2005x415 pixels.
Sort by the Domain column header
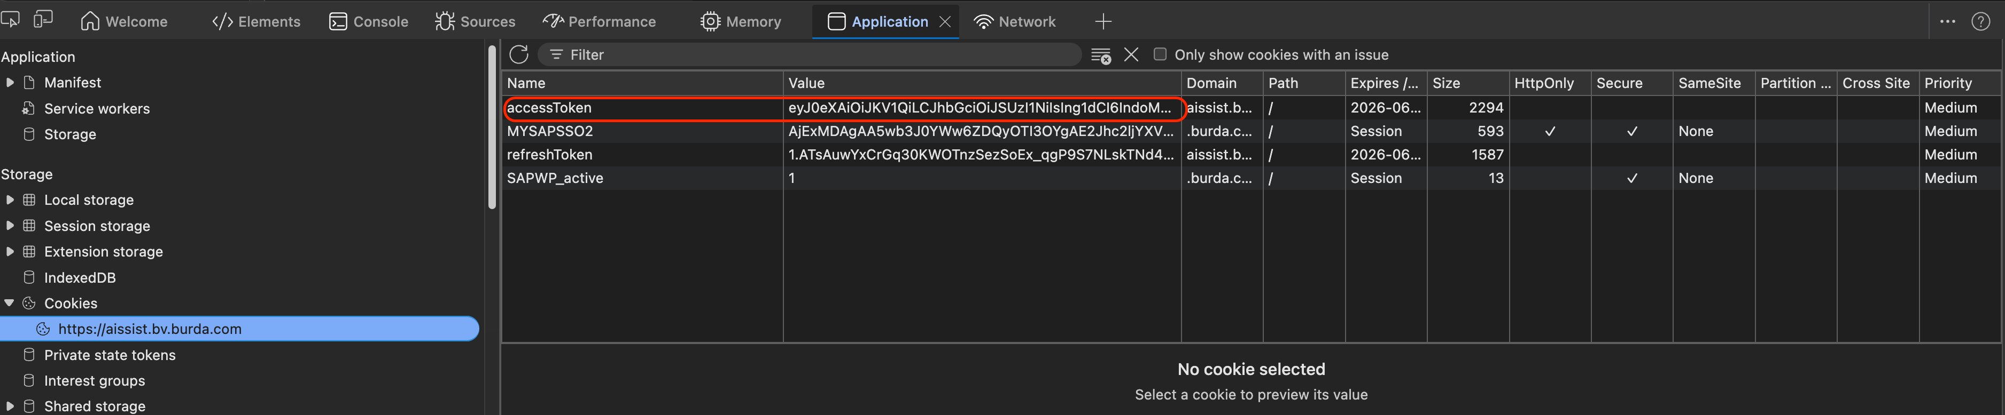pyautogui.click(x=1222, y=83)
